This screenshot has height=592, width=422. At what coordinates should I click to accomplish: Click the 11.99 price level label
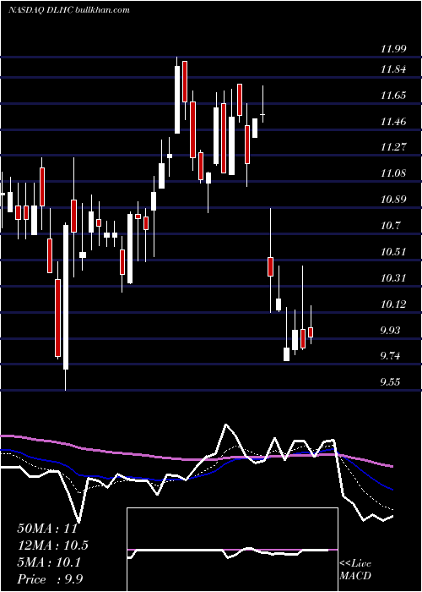point(393,49)
